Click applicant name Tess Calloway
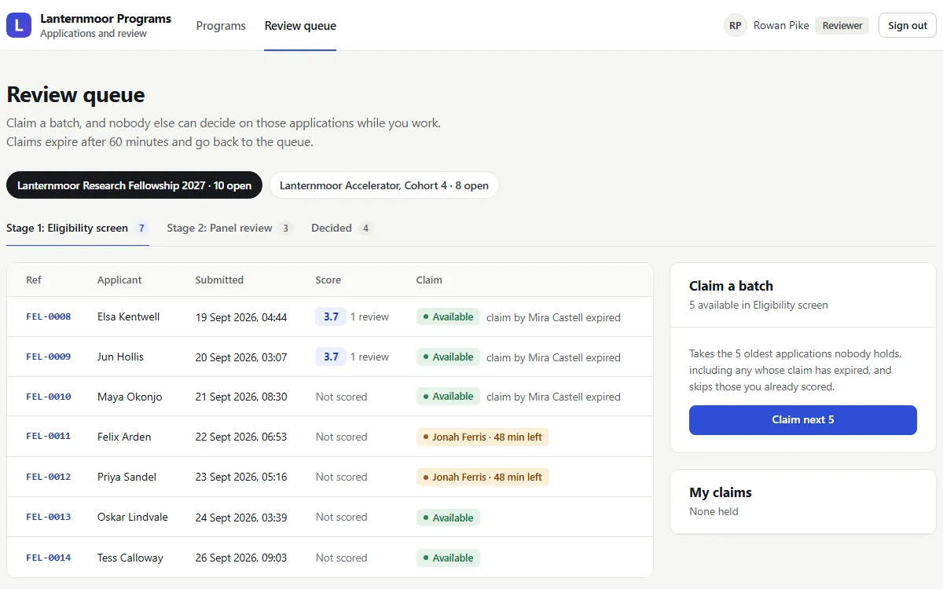Image resolution: width=943 pixels, height=589 pixels. click(130, 558)
